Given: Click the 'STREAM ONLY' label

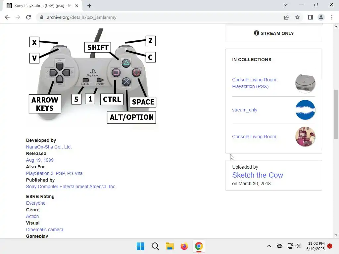Looking at the screenshot, I should (x=277, y=33).
